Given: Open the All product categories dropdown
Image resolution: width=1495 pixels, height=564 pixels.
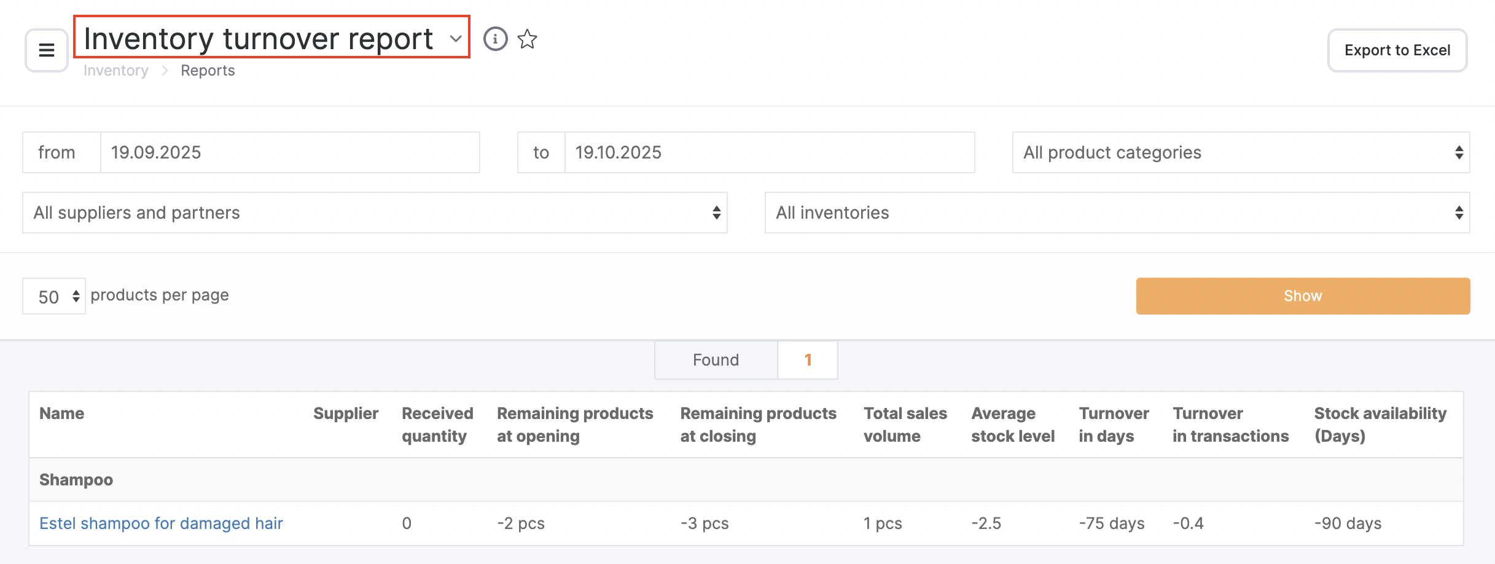Looking at the screenshot, I should 1240,152.
